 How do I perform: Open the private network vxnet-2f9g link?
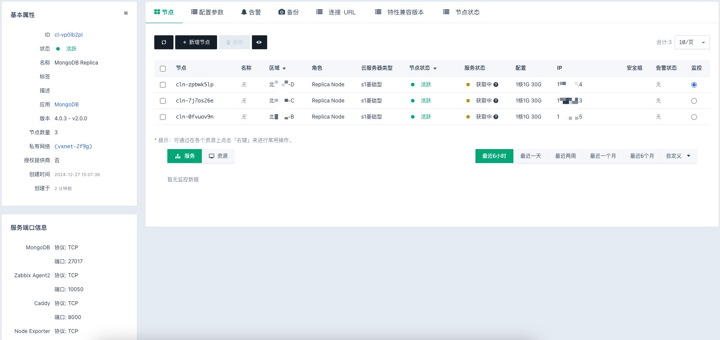(73, 146)
